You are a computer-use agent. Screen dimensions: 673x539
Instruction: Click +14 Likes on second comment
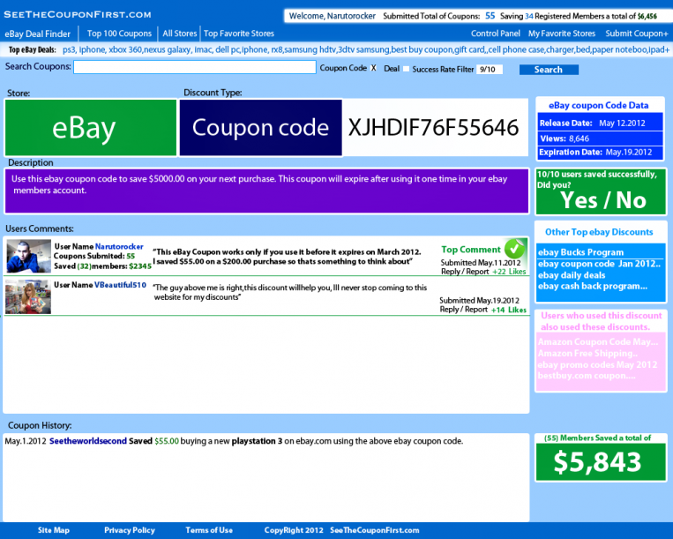(509, 310)
